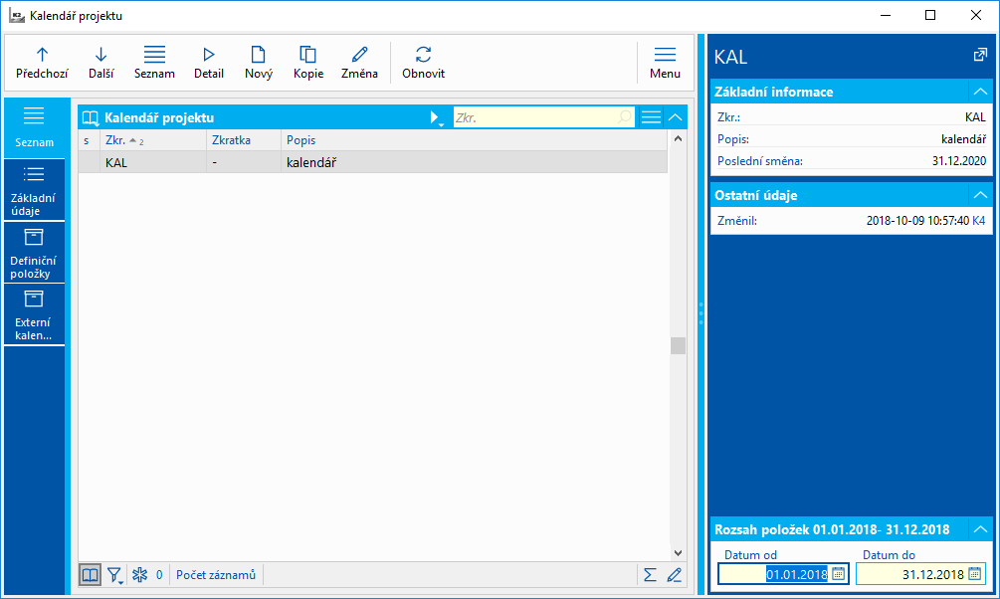Create a Nový record

tap(259, 63)
